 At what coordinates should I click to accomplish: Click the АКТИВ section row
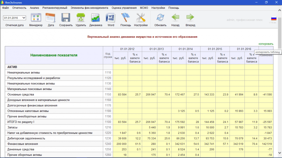tap(12, 67)
